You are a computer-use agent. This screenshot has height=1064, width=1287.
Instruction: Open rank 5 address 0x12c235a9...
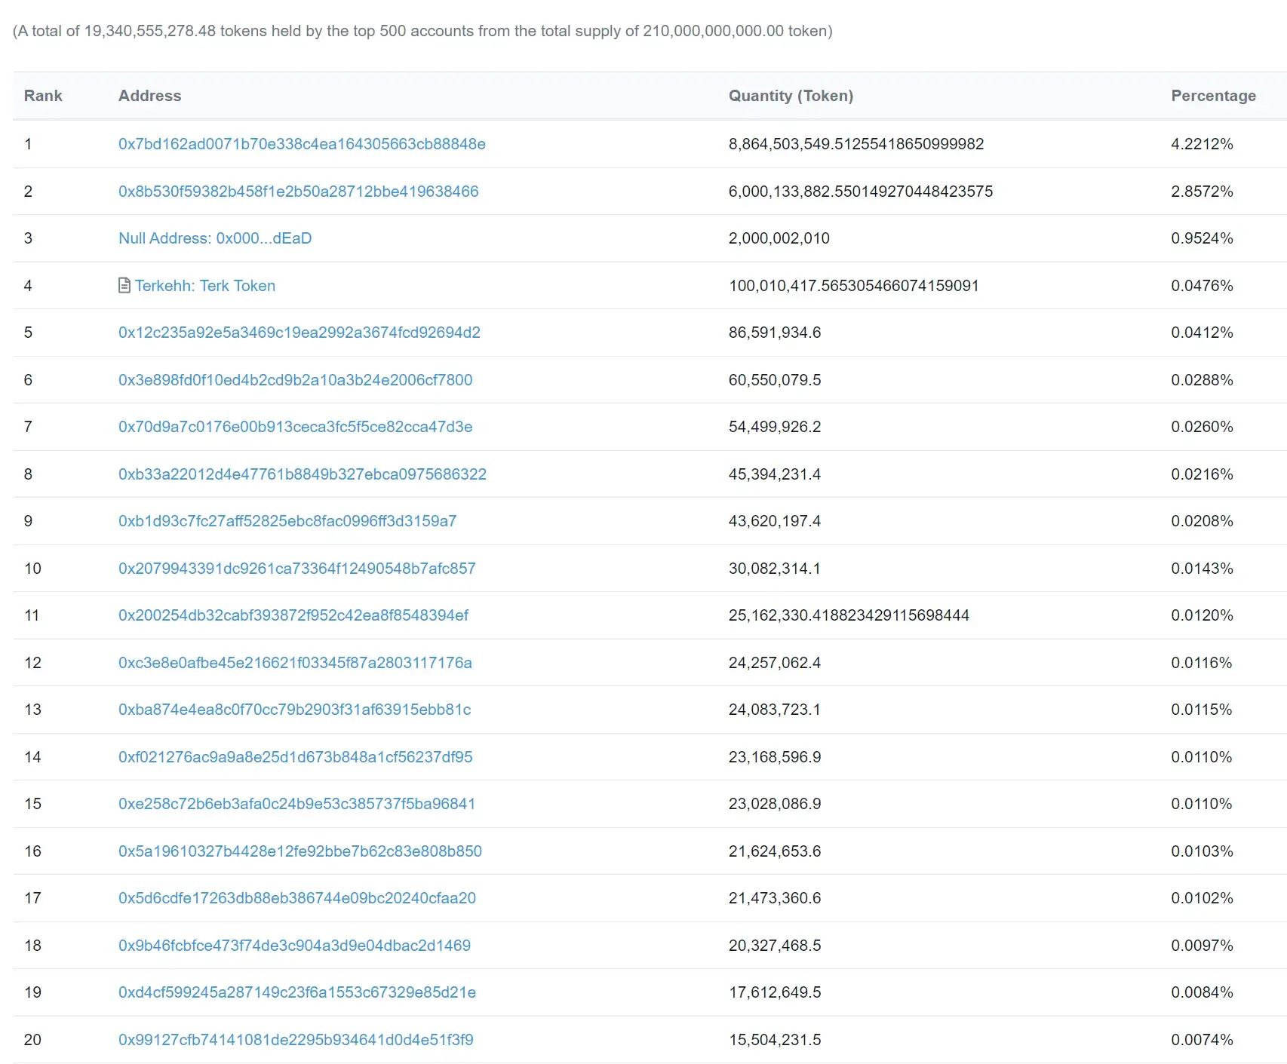click(299, 333)
